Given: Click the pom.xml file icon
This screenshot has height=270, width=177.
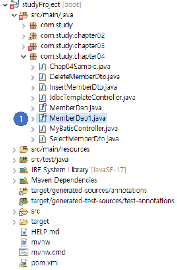Looking at the screenshot, I should (23, 263).
